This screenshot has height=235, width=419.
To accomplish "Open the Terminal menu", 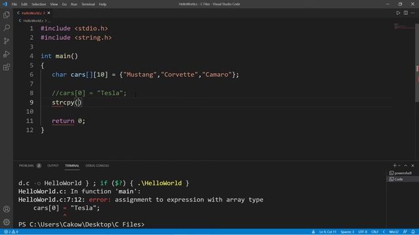I will pos(88,4).
